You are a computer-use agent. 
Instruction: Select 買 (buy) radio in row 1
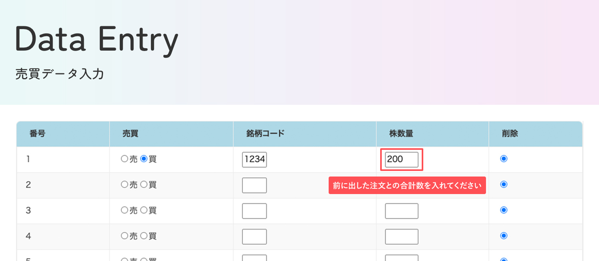[x=144, y=159]
